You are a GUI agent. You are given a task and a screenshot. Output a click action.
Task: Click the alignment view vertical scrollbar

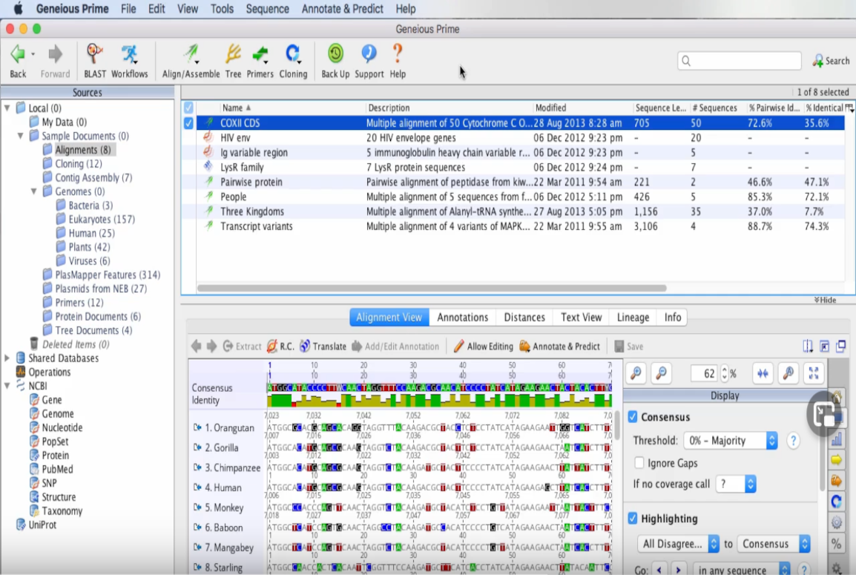(617, 425)
